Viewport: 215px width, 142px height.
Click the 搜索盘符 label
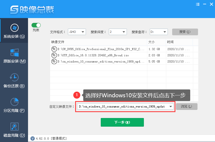pos(139,32)
